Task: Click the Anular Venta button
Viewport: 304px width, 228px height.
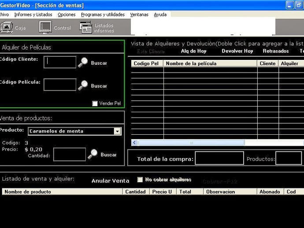Action: click(x=110, y=181)
